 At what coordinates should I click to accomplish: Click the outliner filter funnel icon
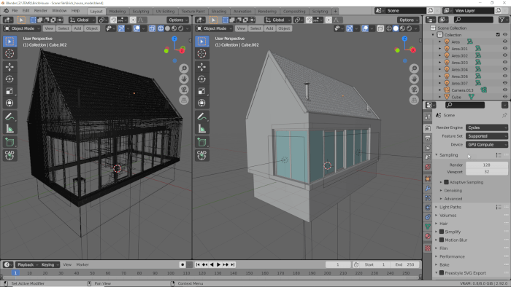pyautogui.click(x=502, y=20)
